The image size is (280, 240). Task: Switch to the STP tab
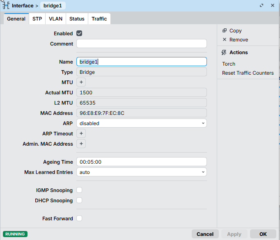37,19
